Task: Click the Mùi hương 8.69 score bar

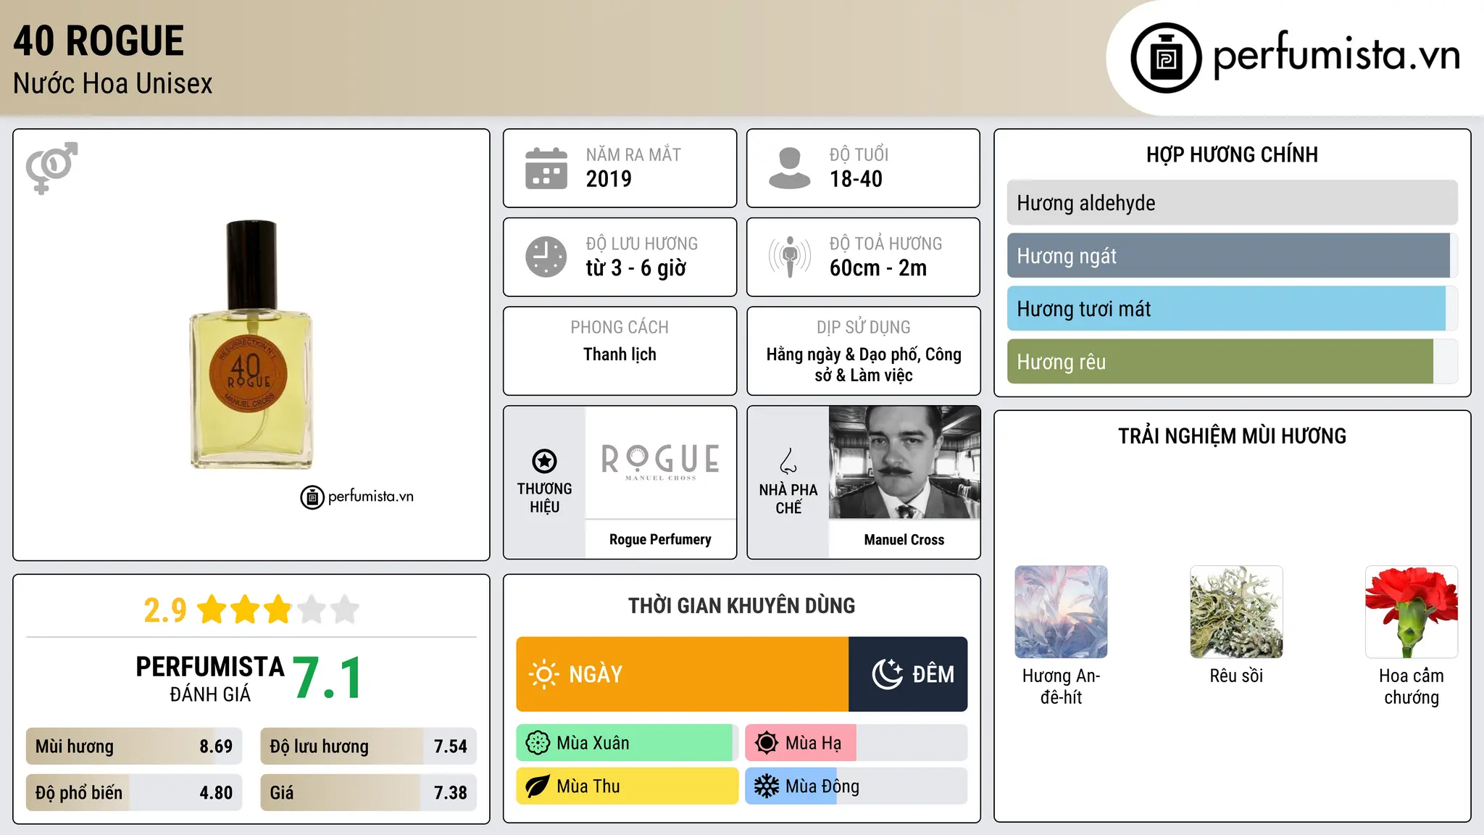Action: click(134, 747)
